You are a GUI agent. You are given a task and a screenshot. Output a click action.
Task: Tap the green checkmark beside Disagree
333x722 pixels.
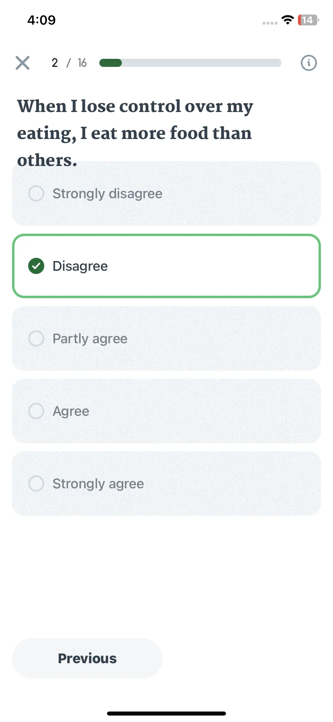click(36, 266)
